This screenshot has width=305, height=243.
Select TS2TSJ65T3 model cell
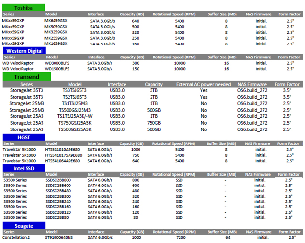coord(75,97)
